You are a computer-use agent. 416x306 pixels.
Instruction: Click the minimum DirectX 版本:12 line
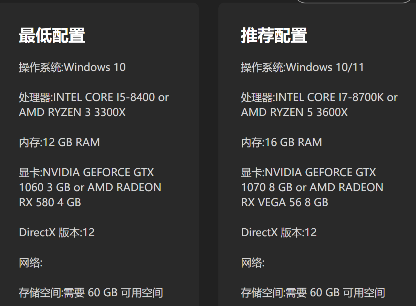57,232
